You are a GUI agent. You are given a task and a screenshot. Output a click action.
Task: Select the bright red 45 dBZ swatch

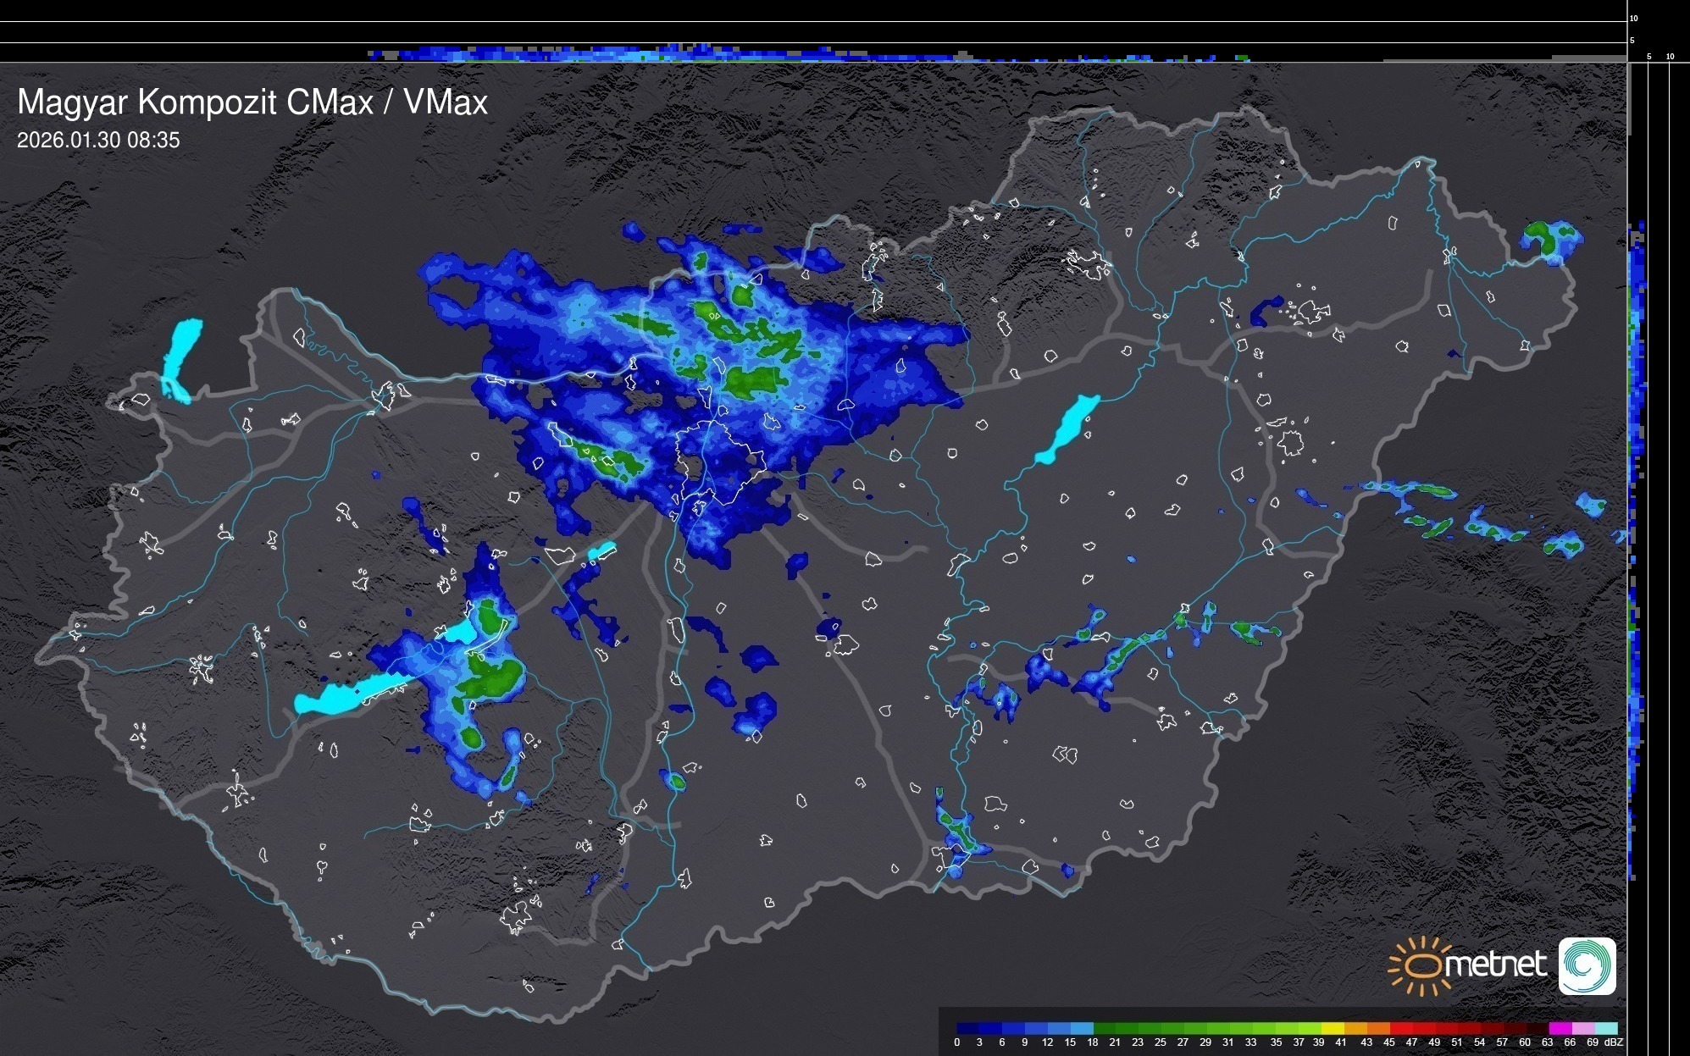point(1400,1028)
